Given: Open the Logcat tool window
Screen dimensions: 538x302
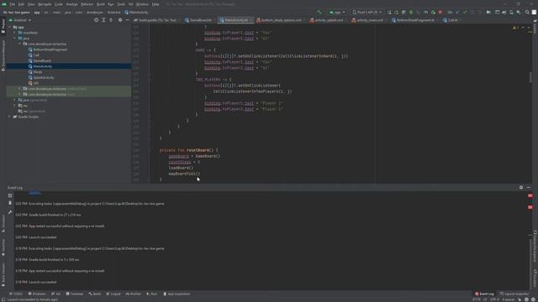Looking at the screenshot, I should pos(113,294).
